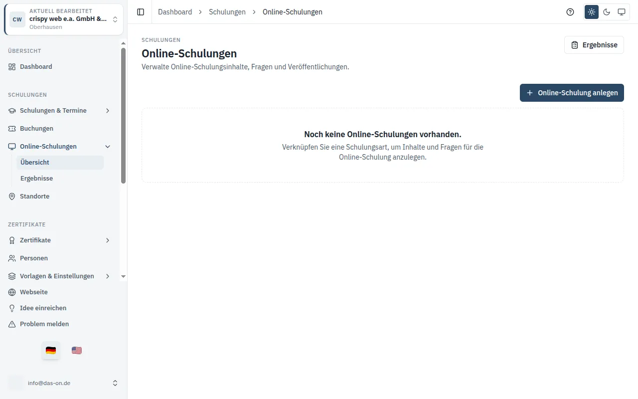Click the ticket icon beside Buchungen
The height and width of the screenshot is (399, 638).
[x=12, y=129]
